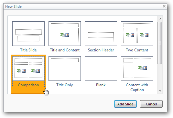This screenshot has width=173, height=118.
Task: Click the "Two Content" label text
Action: tap(137, 50)
